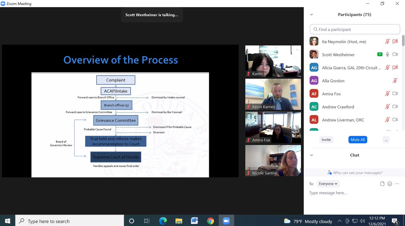405x226 pixels.
Task: Click the Zoom Meeting title bar icon
Action: 3,4
